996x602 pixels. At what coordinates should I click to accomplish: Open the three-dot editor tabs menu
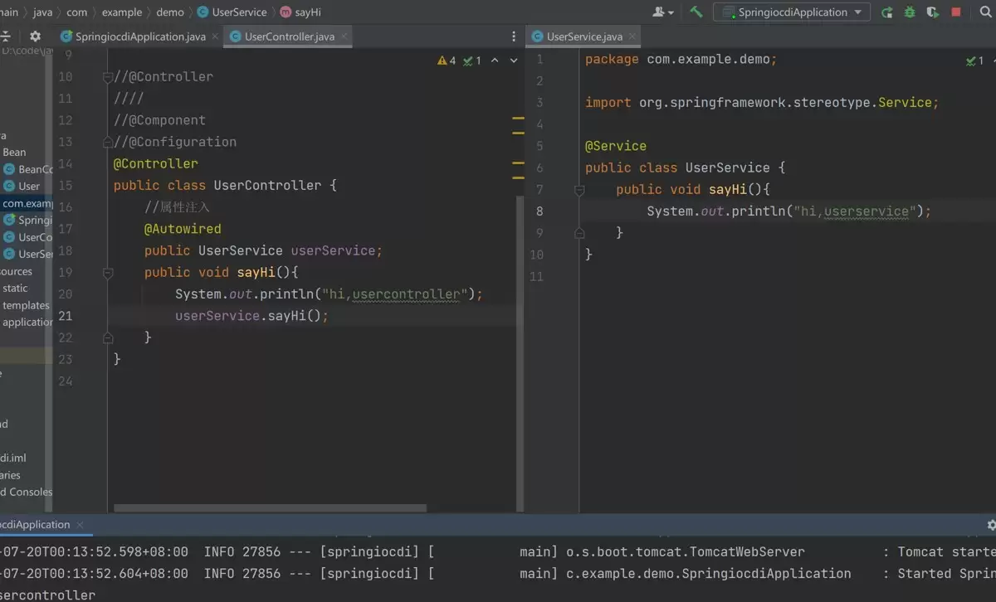[x=514, y=36]
